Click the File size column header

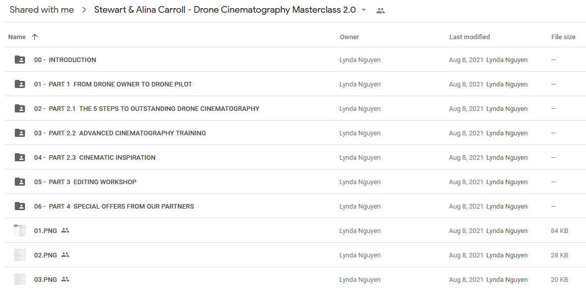[x=563, y=37]
